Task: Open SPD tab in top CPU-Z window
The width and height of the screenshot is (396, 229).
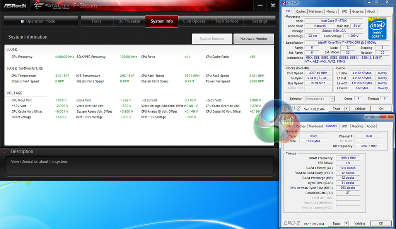Action: point(345,11)
